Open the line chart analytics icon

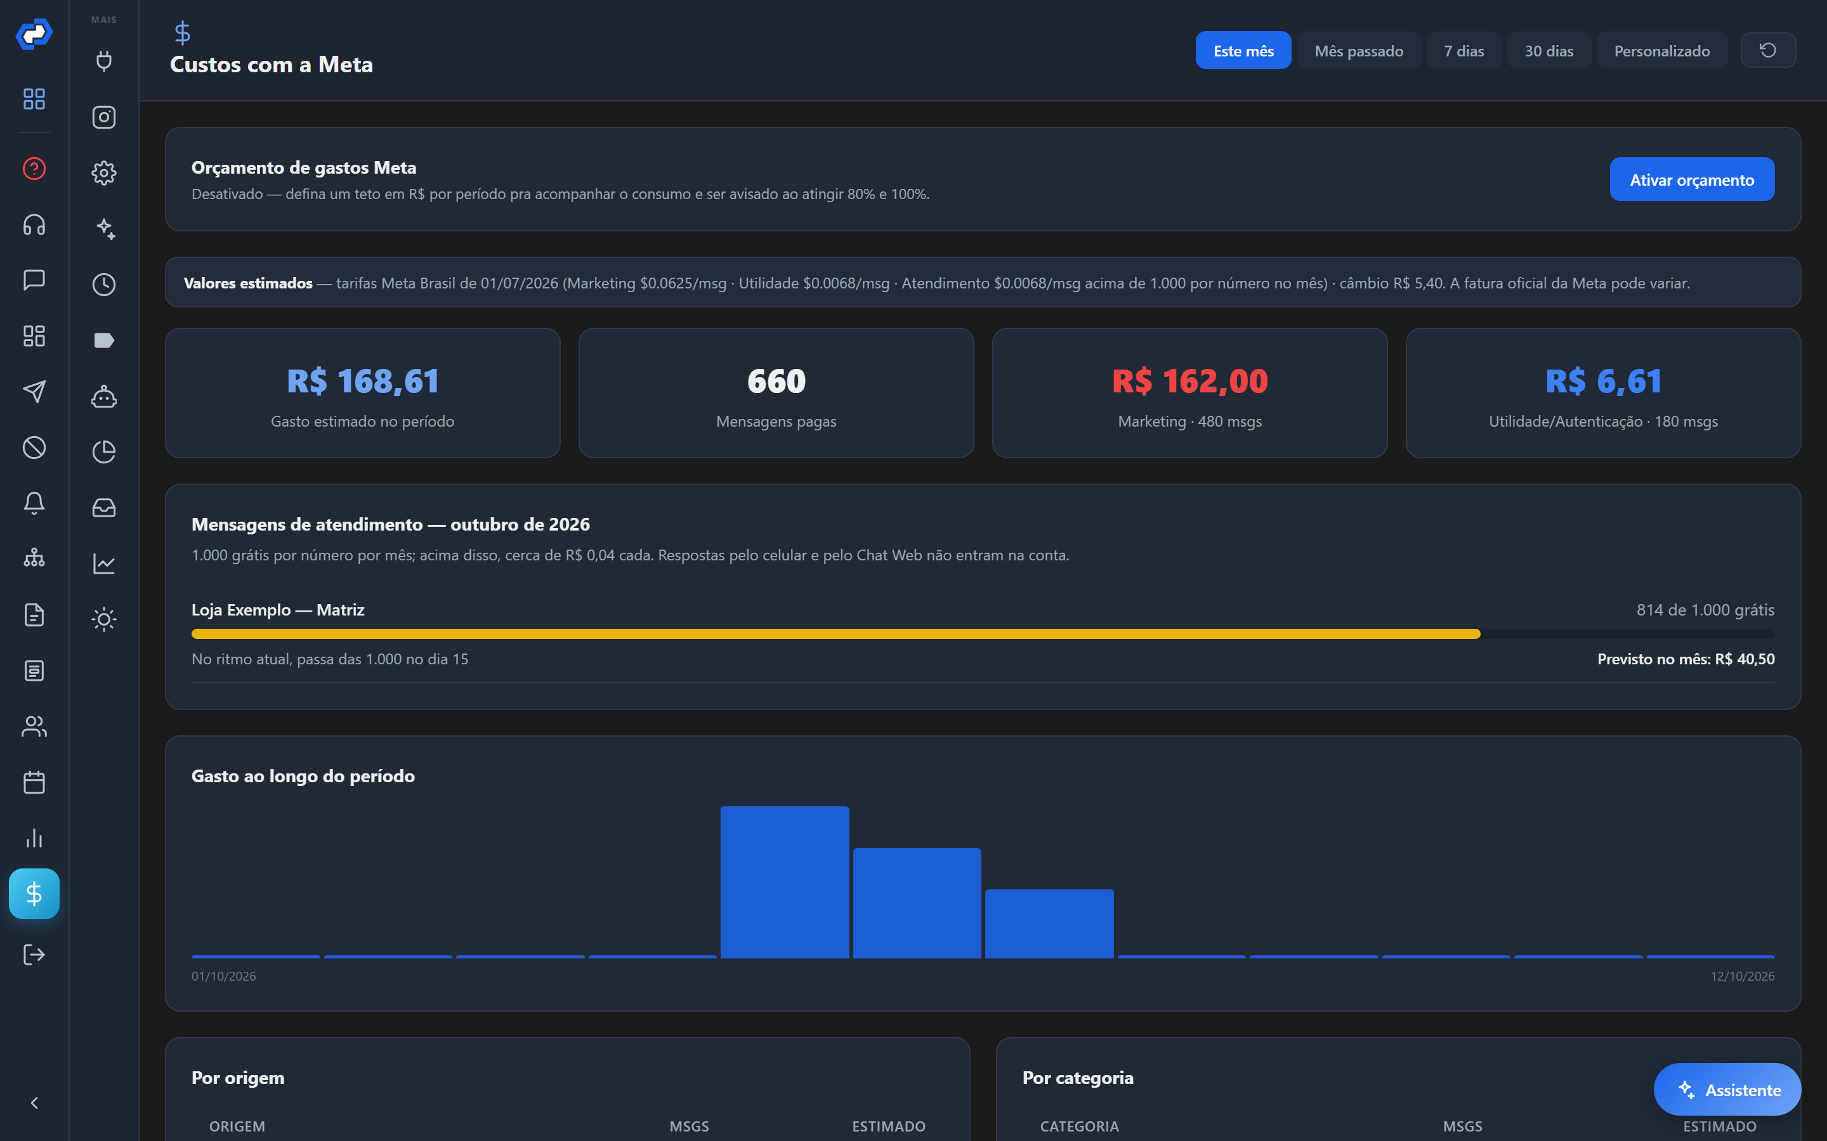104,564
